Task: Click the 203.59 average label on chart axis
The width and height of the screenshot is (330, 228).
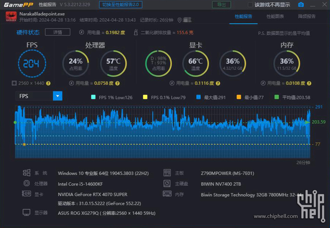Action: point(319,122)
